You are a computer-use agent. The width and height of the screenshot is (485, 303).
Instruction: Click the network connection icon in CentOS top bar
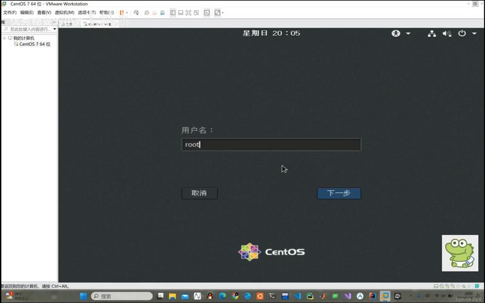pos(432,34)
